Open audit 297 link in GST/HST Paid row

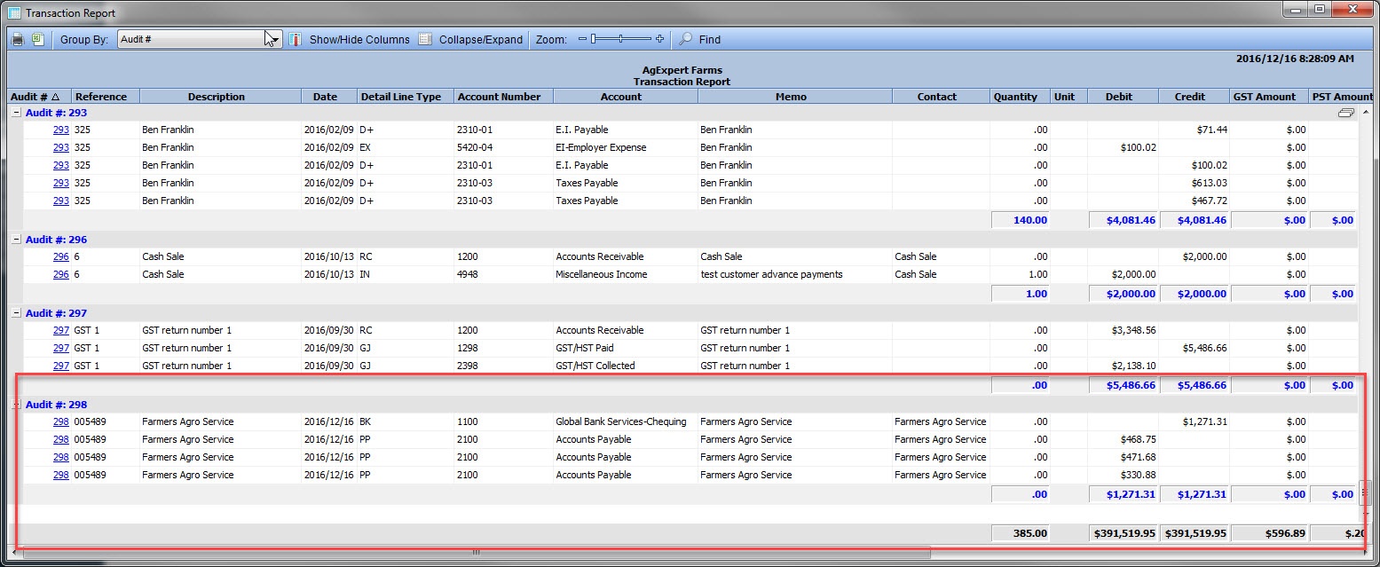tap(60, 348)
